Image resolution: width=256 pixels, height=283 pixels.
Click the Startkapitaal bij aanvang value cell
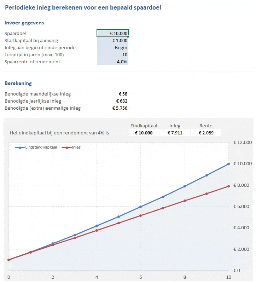[x=112, y=40]
